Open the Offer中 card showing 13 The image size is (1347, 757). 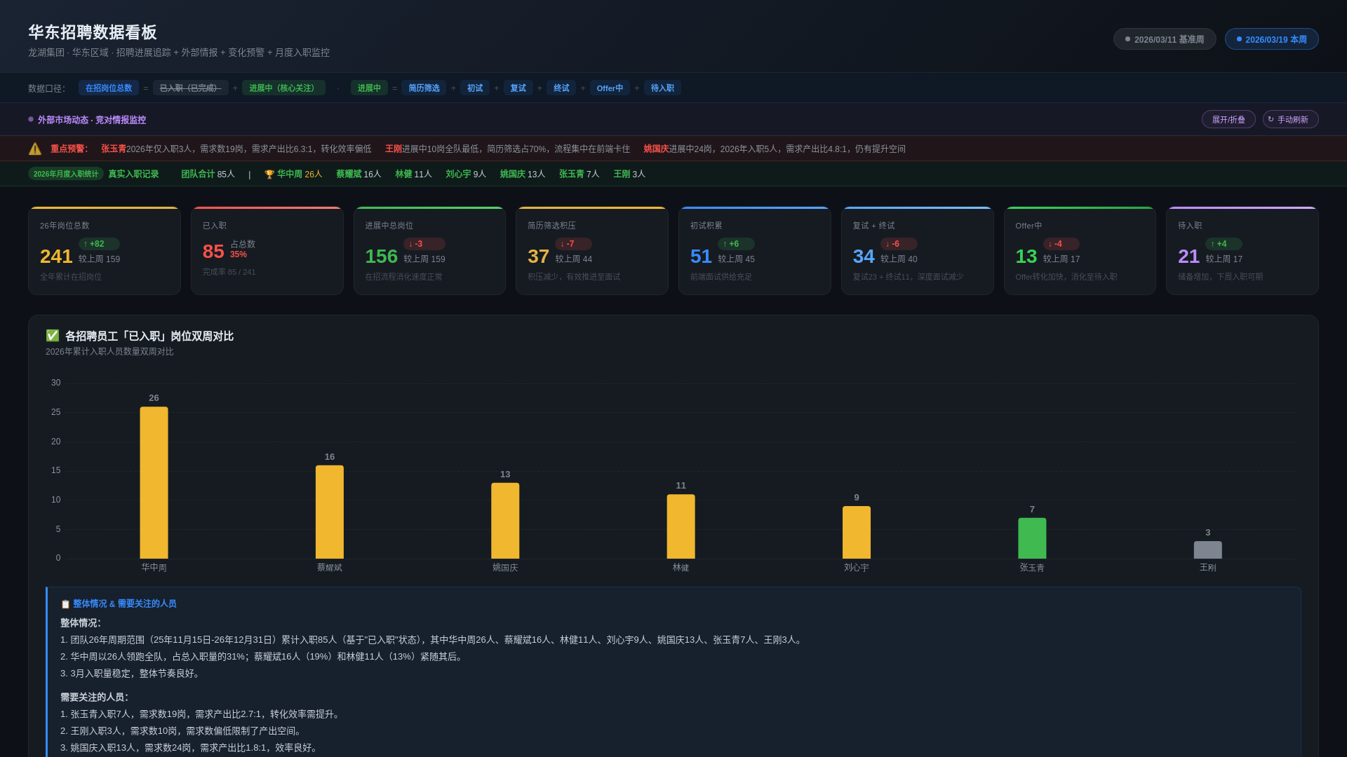click(x=1080, y=251)
